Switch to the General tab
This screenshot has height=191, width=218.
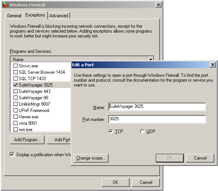(14, 16)
